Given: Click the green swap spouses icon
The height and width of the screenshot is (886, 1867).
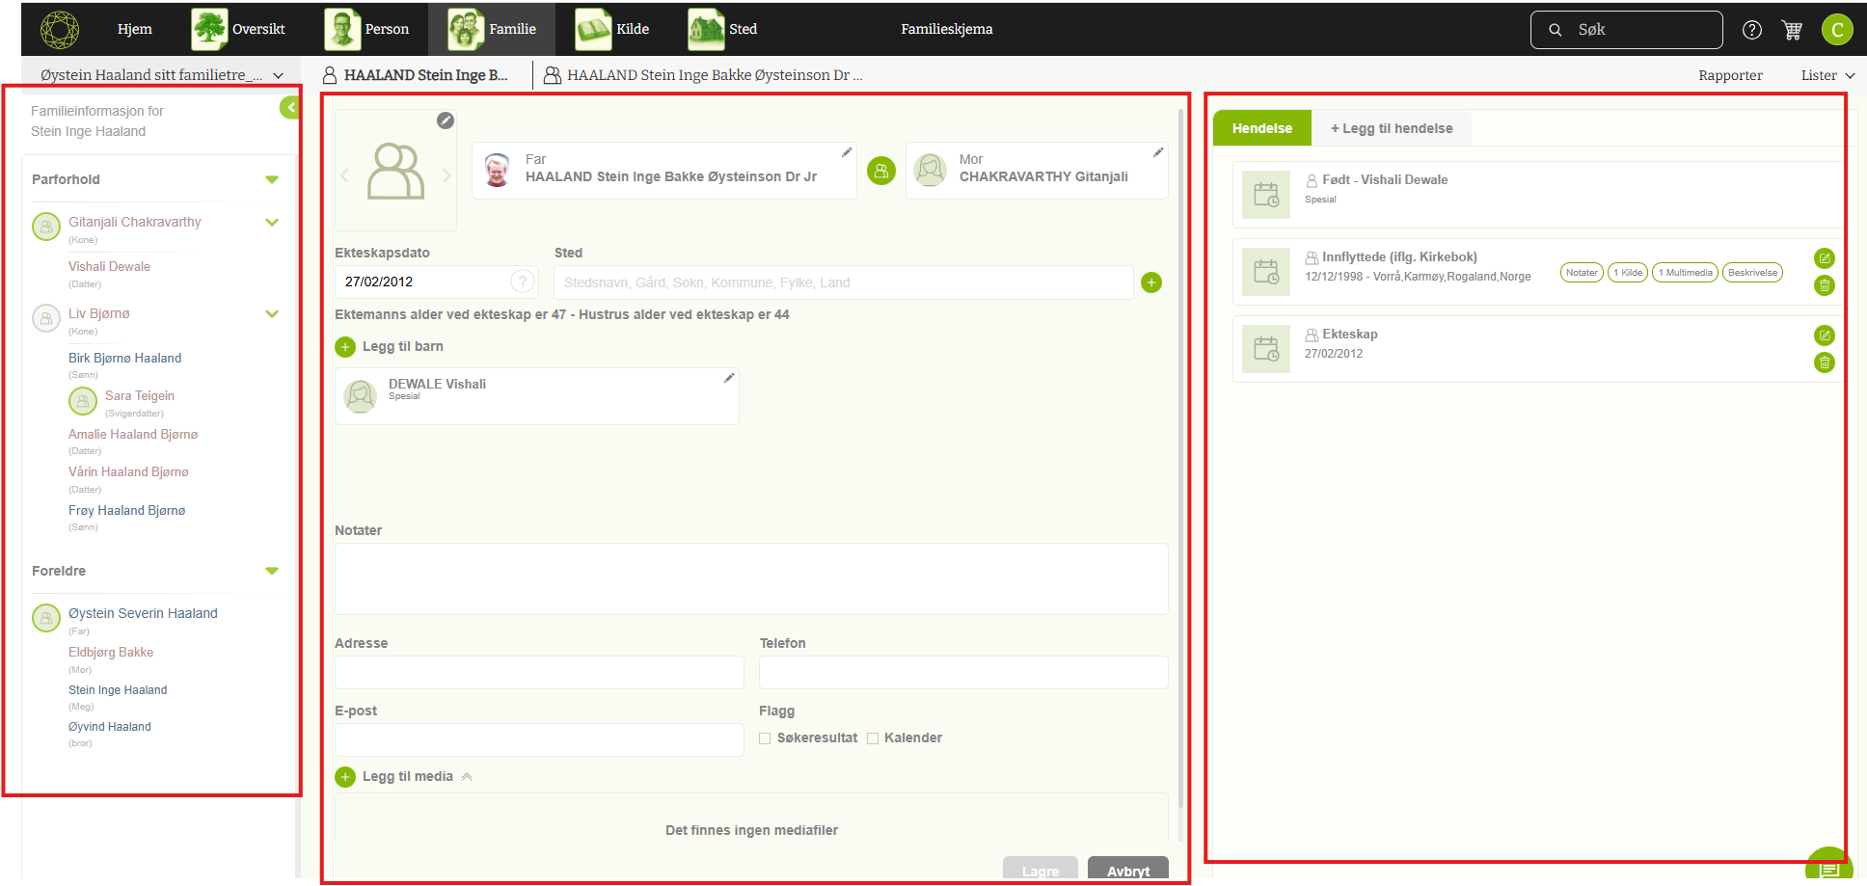Looking at the screenshot, I should click(x=880, y=171).
